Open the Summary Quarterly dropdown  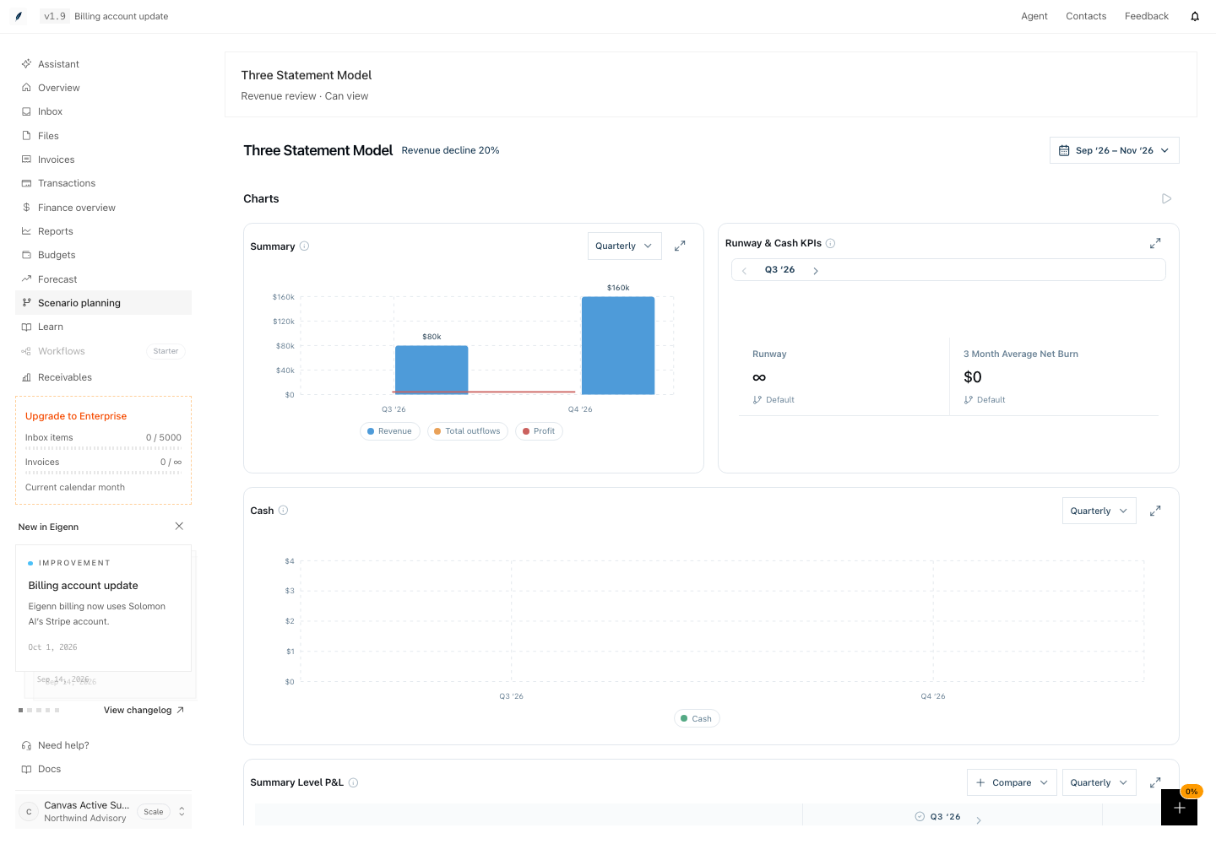pos(624,246)
